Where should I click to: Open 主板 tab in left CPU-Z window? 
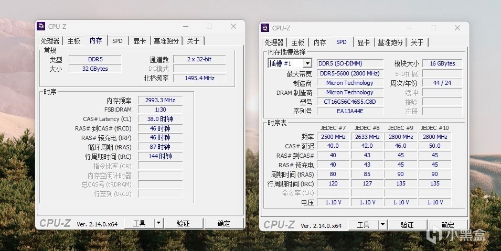74,41
